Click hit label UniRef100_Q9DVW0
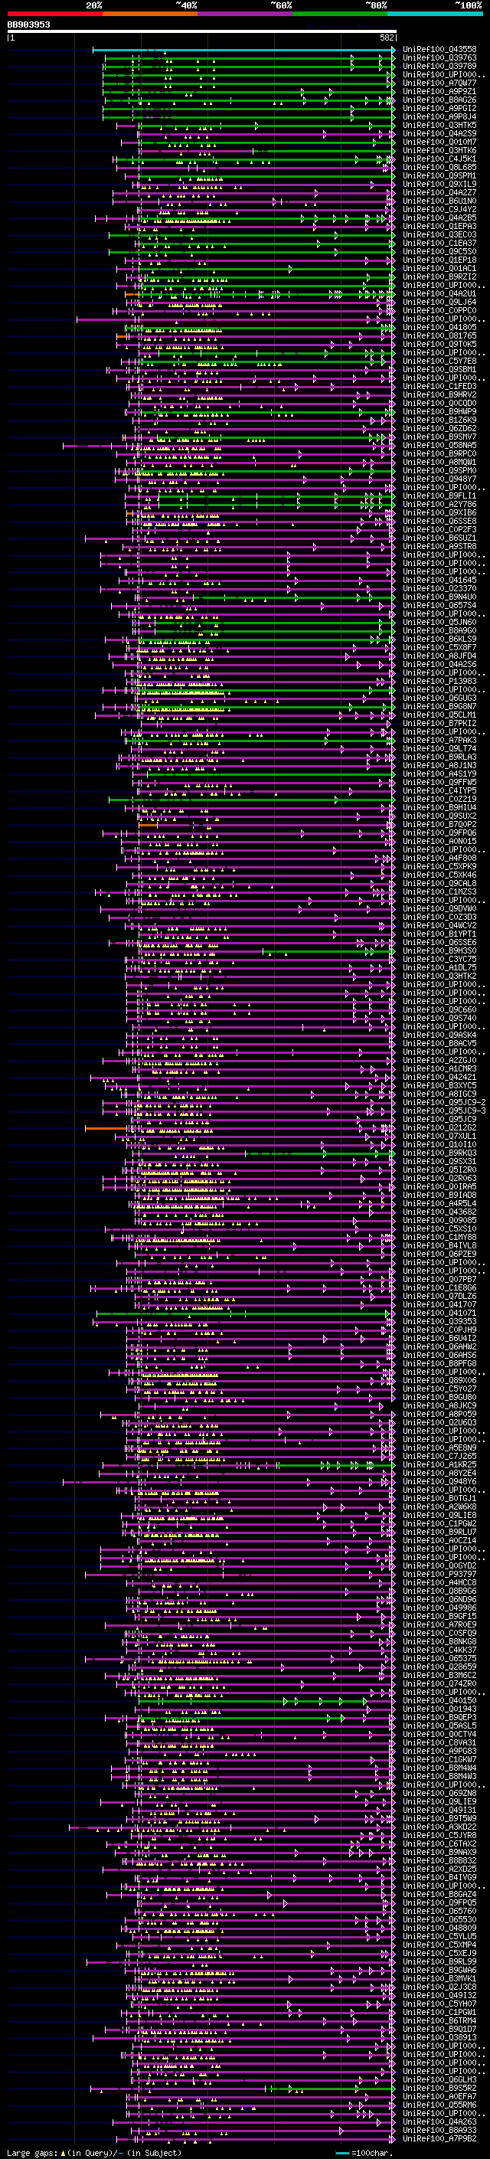 [x=439, y=908]
